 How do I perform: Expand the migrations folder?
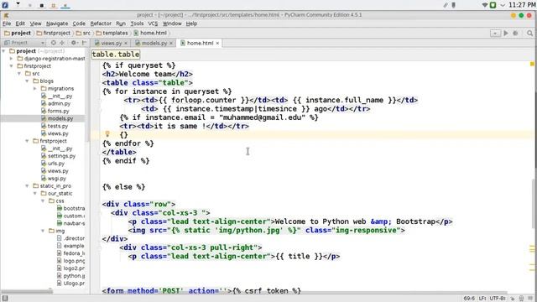point(35,89)
